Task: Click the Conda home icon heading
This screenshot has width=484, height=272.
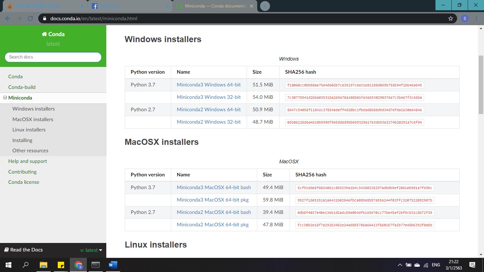Action: 53,34
